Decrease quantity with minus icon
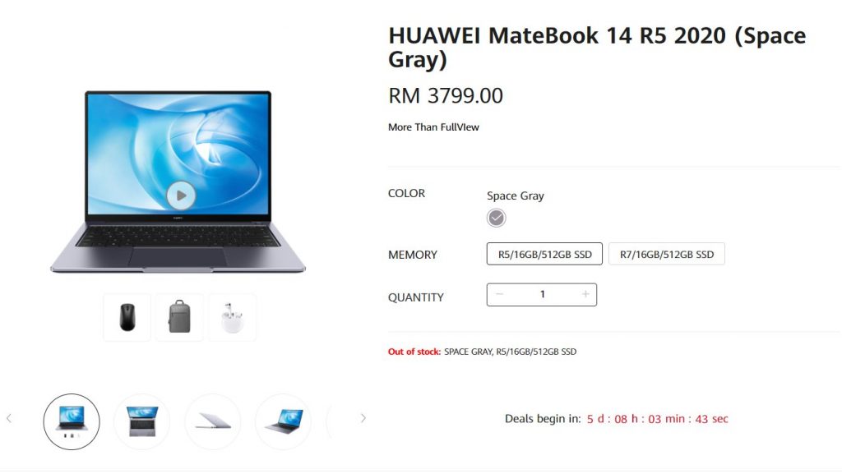842x474 pixels. point(499,294)
